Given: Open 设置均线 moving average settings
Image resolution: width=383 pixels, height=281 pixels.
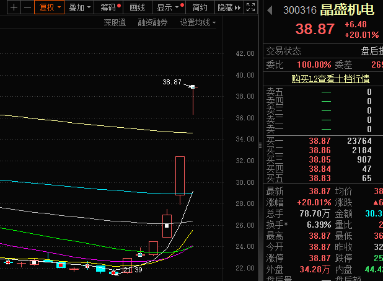Looking at the screenshot, I should click(198, 23).
